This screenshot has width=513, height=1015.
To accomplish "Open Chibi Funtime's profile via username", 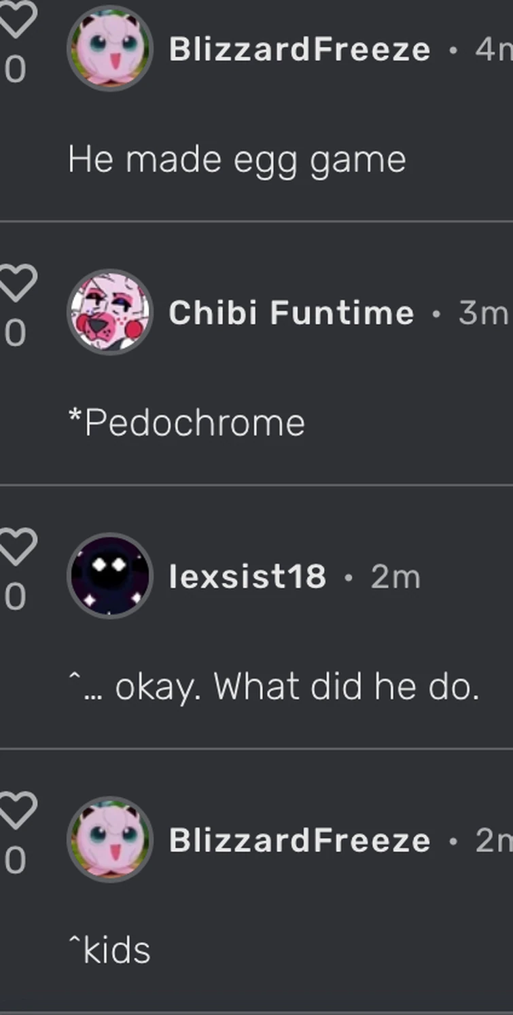I will click(x=291, y=313).
